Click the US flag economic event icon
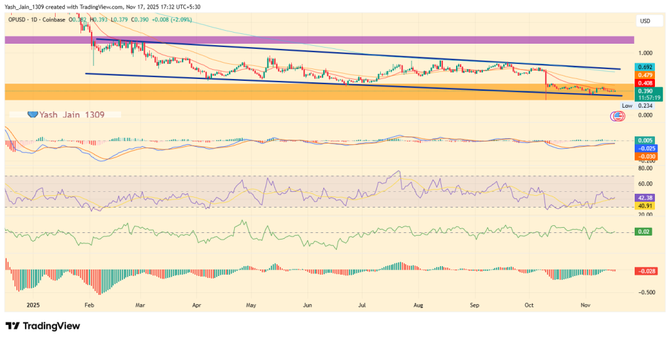Screen dimensions: 670x340 click(x=616, y=117)
